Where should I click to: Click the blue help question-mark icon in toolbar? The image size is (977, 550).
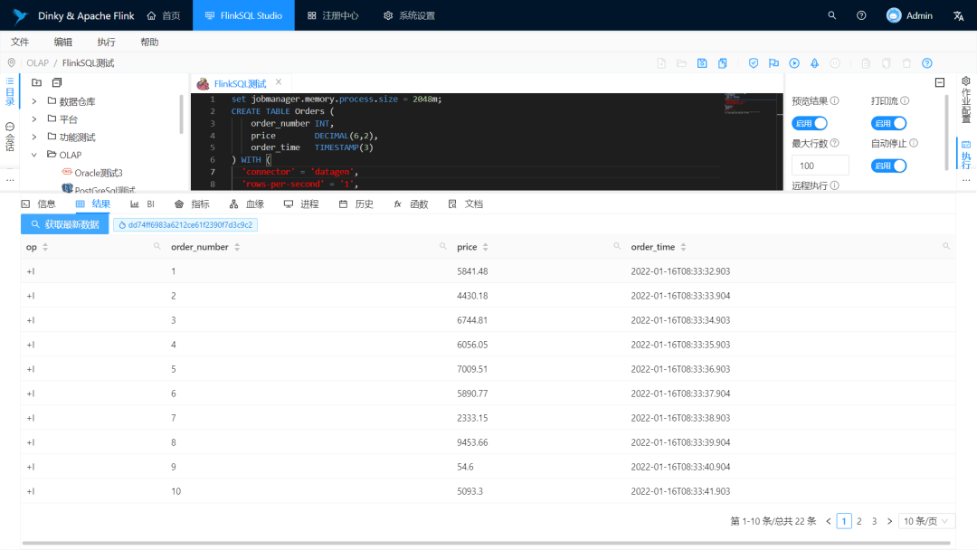click(x=927, y=63)
